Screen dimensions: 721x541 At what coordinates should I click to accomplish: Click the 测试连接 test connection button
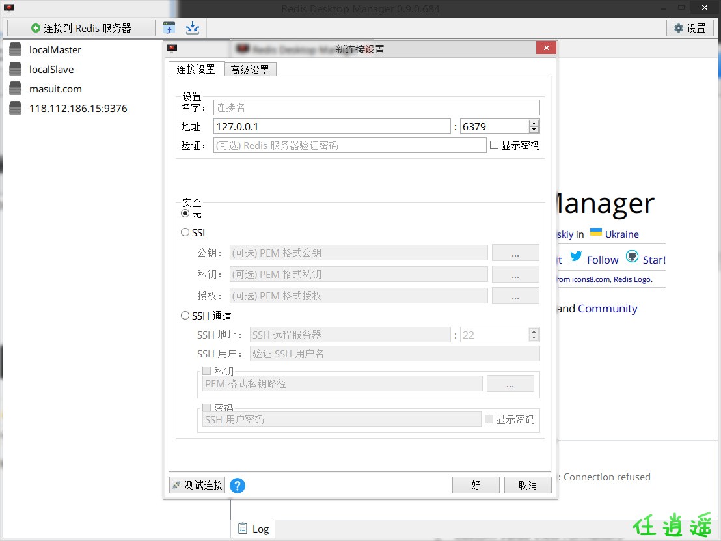[x=197, y=485]
